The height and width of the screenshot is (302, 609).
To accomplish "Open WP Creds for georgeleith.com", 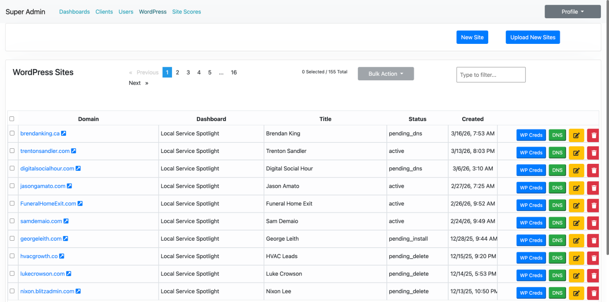I will [x=531, y=241].
